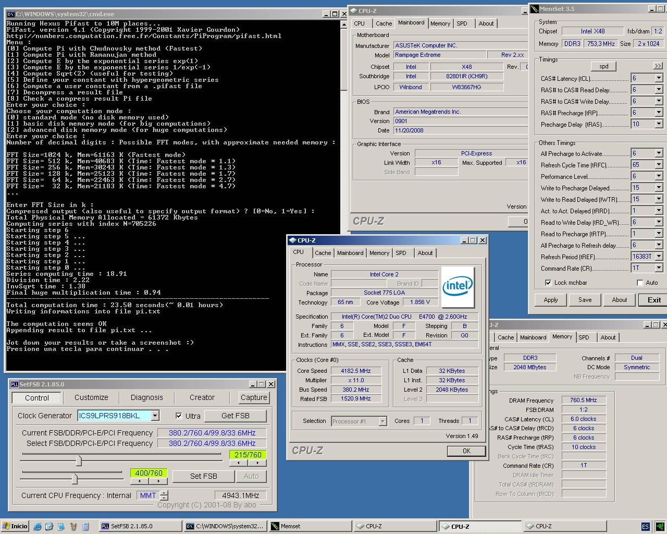Open the Refresh Period (tREF) dropdown
This screenshot has width=667, height=534.
click(x=659, y=257)
